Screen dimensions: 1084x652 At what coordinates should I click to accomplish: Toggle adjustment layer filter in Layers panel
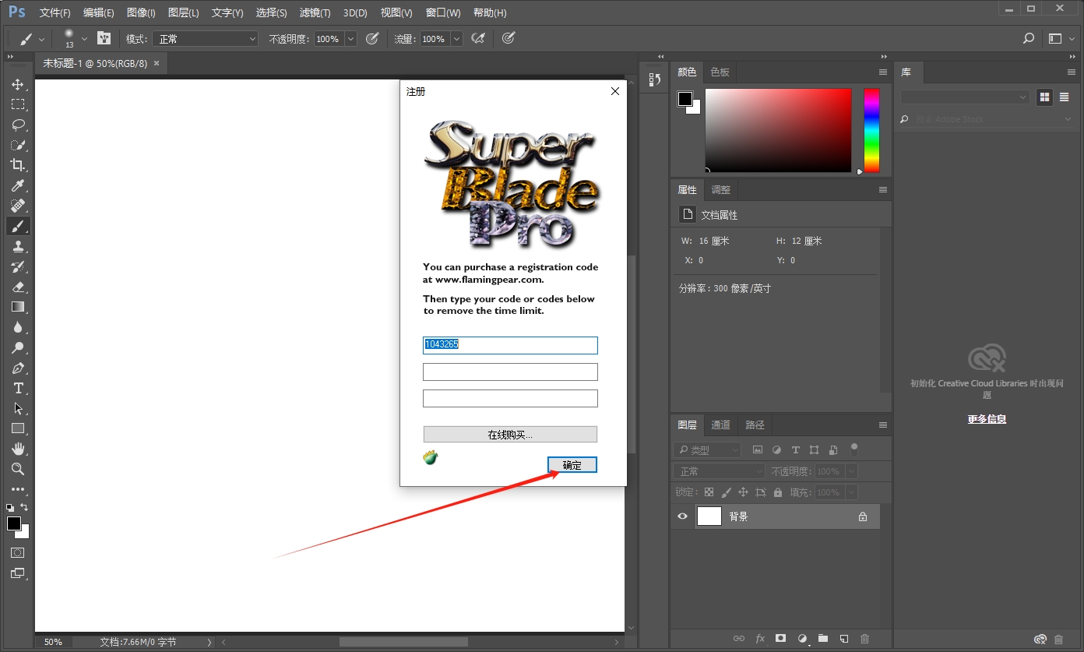[776, 449]
